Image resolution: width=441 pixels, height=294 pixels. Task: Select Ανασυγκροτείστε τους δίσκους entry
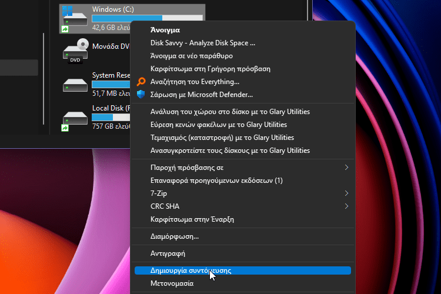243,151
